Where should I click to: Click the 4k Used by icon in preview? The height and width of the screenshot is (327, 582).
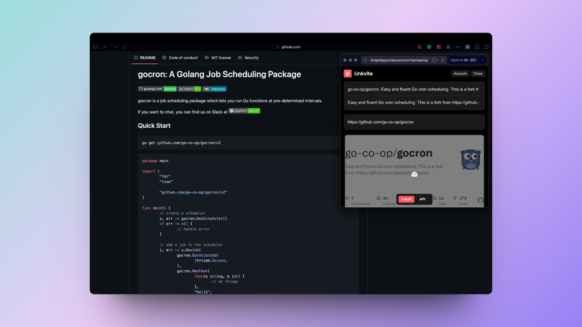pyautogui.click(x=378, y=198)
